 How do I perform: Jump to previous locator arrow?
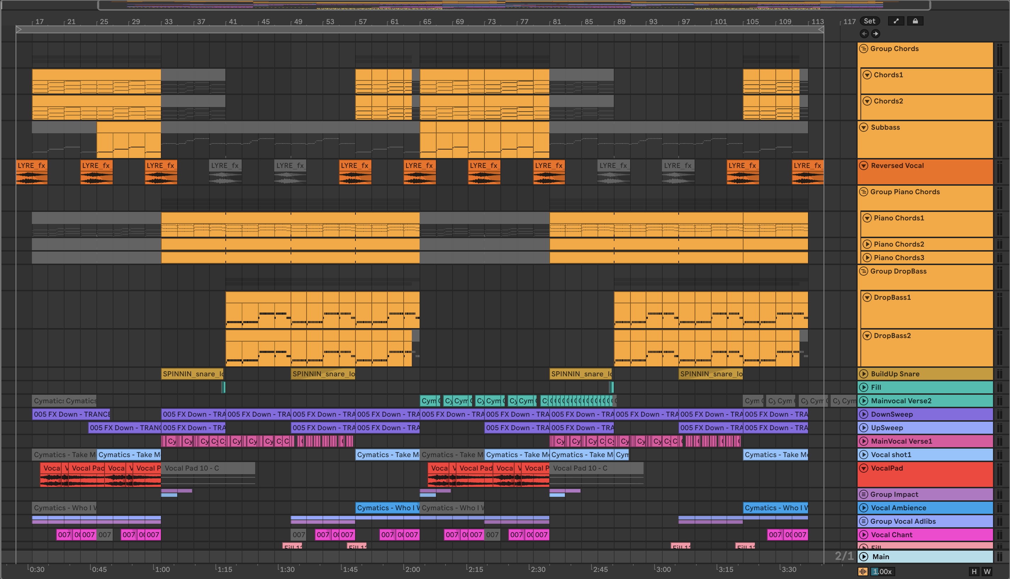[864, 34]
